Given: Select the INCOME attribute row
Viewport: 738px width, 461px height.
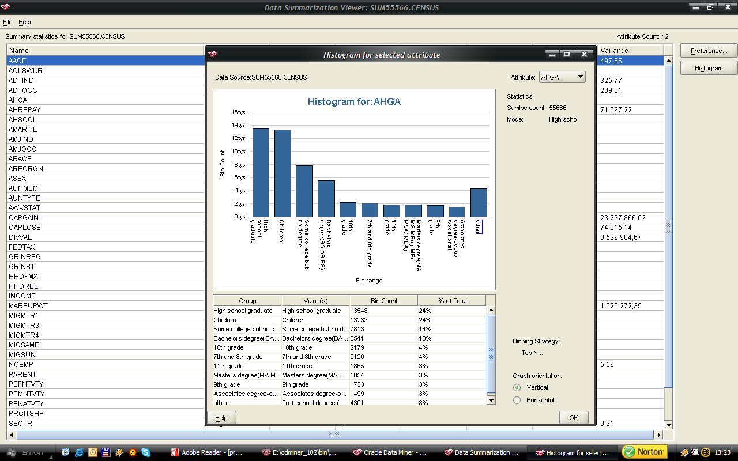Looking at the screenshot, I should pyautogui.click(x=106, y=296).
